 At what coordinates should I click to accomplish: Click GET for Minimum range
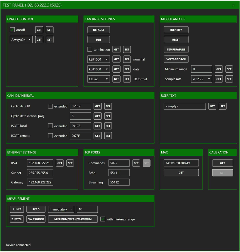pyautogui.click(x=219, y=69)
